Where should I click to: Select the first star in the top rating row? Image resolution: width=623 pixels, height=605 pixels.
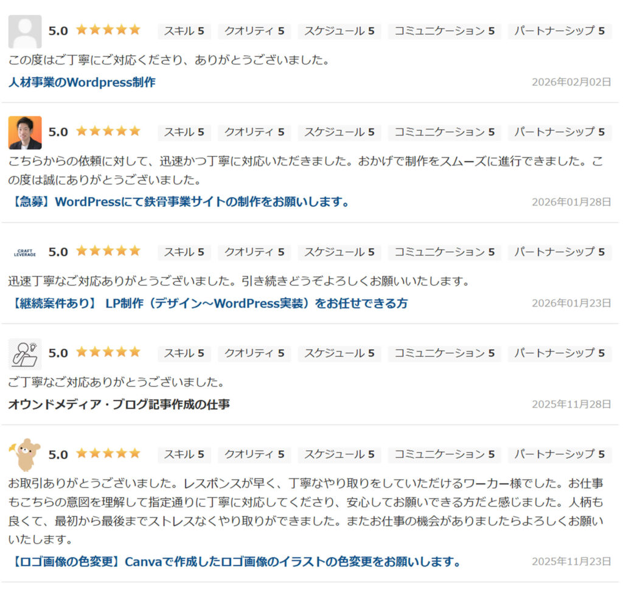82,29
